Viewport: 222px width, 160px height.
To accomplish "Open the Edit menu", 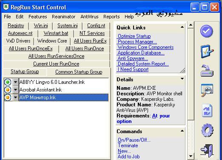I will pos(20,17).
